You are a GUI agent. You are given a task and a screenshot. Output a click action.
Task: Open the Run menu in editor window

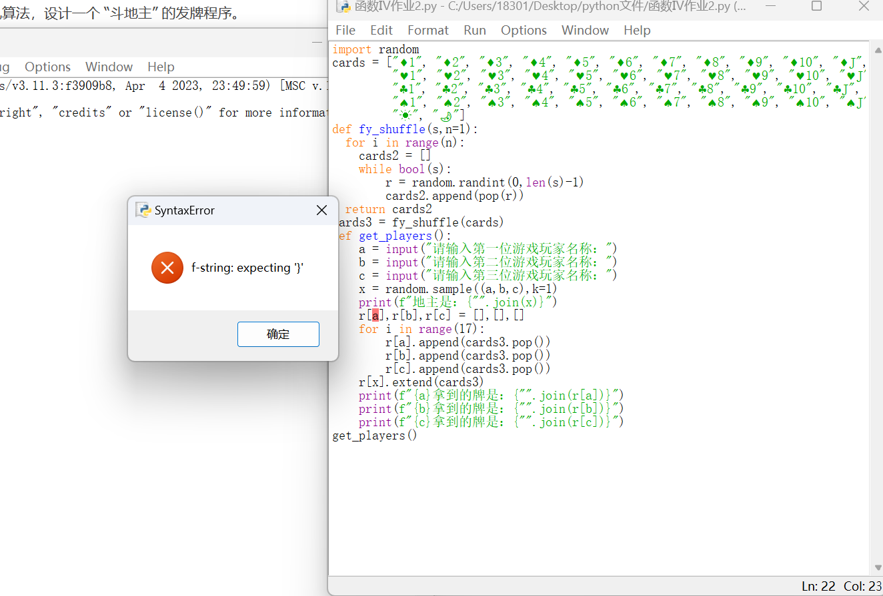(x=475, y=31)
